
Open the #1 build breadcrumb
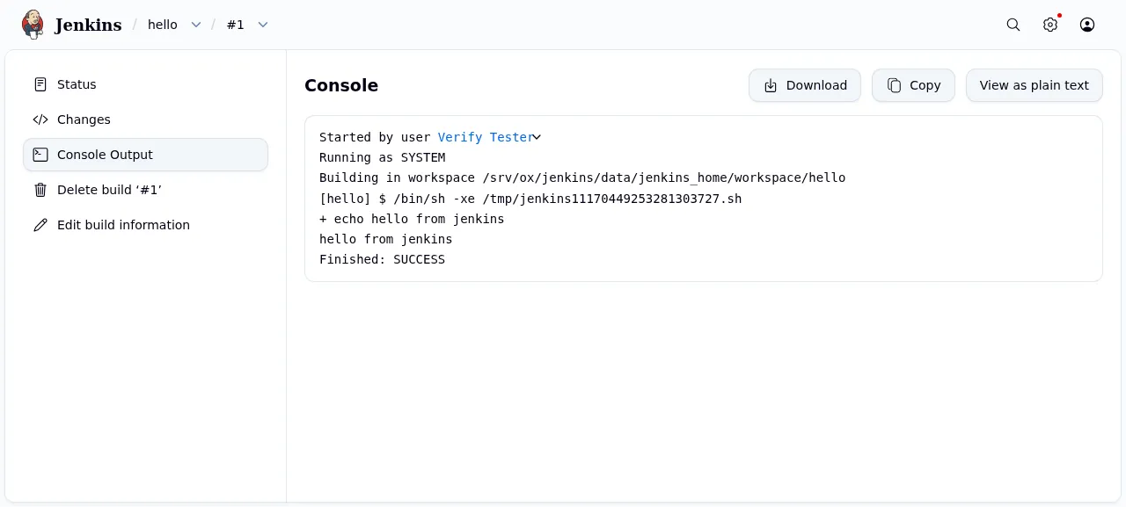236,25
